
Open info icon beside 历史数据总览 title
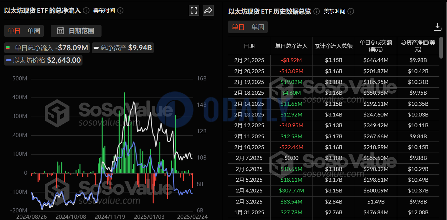(x=317, y=11)
